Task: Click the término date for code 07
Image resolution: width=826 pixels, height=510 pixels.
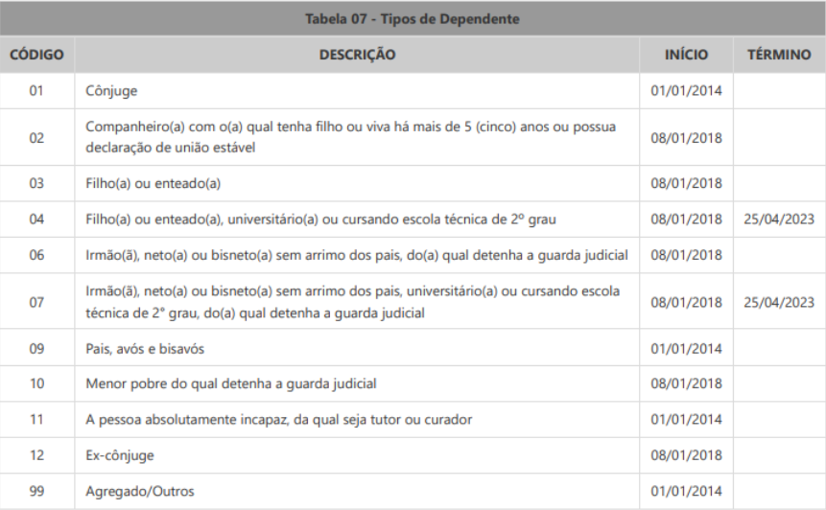Action: click(778, 301)
